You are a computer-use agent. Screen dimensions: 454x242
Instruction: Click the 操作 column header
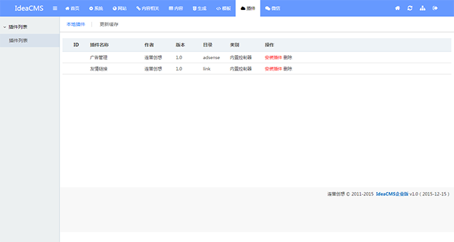(269, 45)
